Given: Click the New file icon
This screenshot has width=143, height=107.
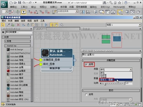Looking at the screenshot, I should pos(11,3).
